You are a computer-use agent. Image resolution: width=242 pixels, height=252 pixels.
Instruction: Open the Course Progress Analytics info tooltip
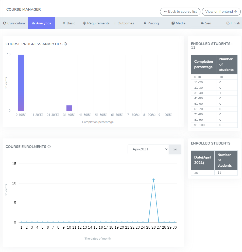(x=65, y=44)
